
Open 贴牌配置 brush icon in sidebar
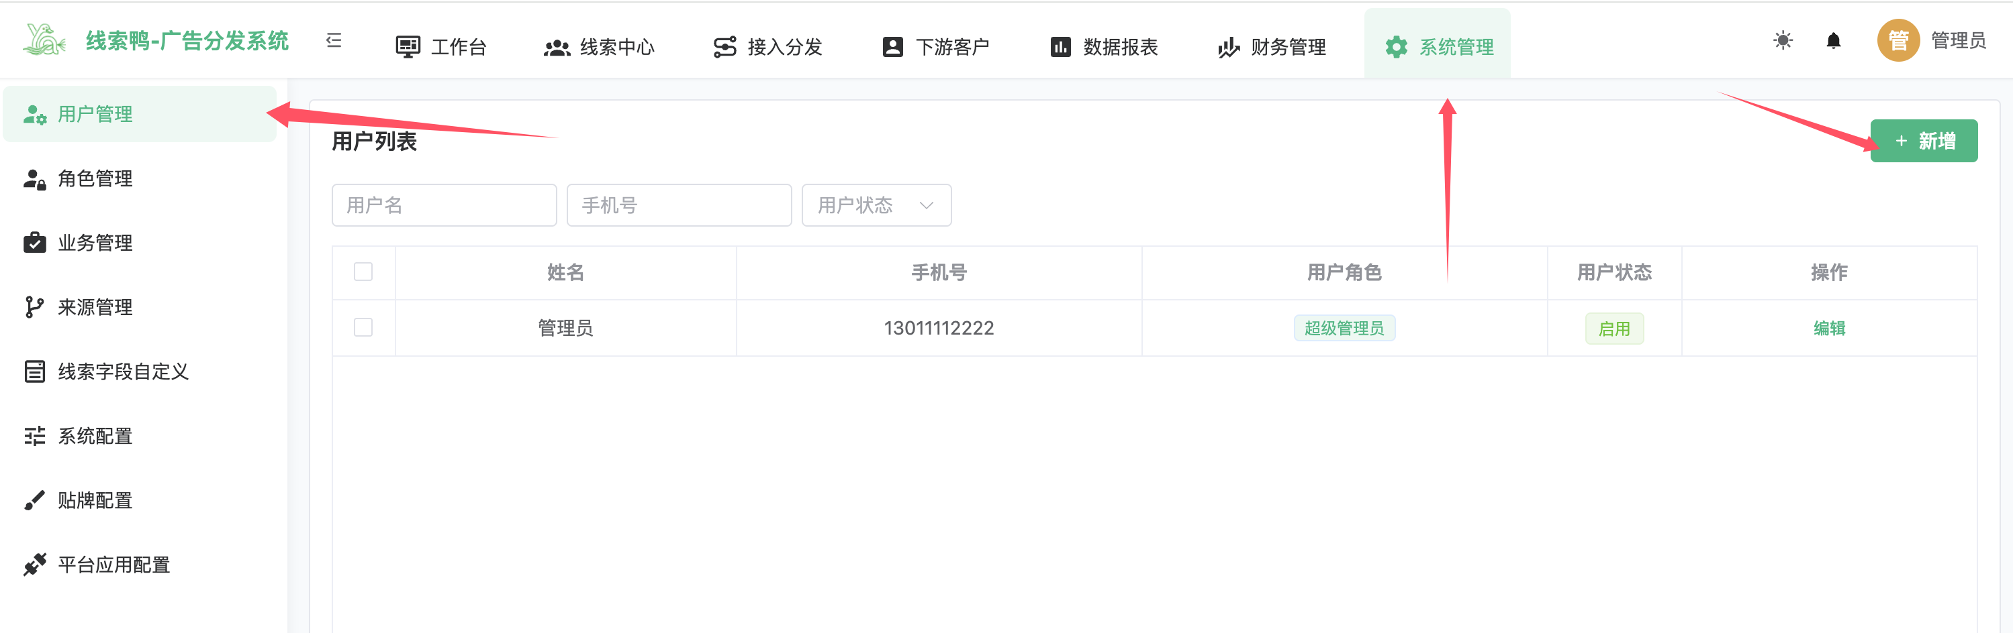34,500
